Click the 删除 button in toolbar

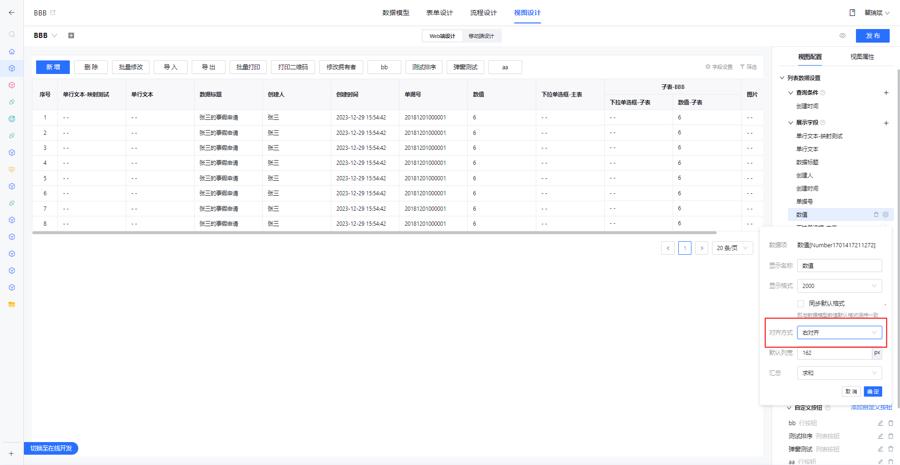pos(91,67)
